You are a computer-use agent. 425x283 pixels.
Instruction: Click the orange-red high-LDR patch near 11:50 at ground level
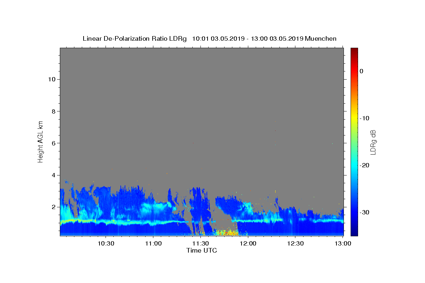click(x=227, y=233)
